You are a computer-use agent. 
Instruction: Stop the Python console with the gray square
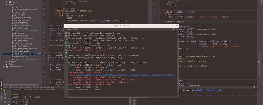click(66, 36)
